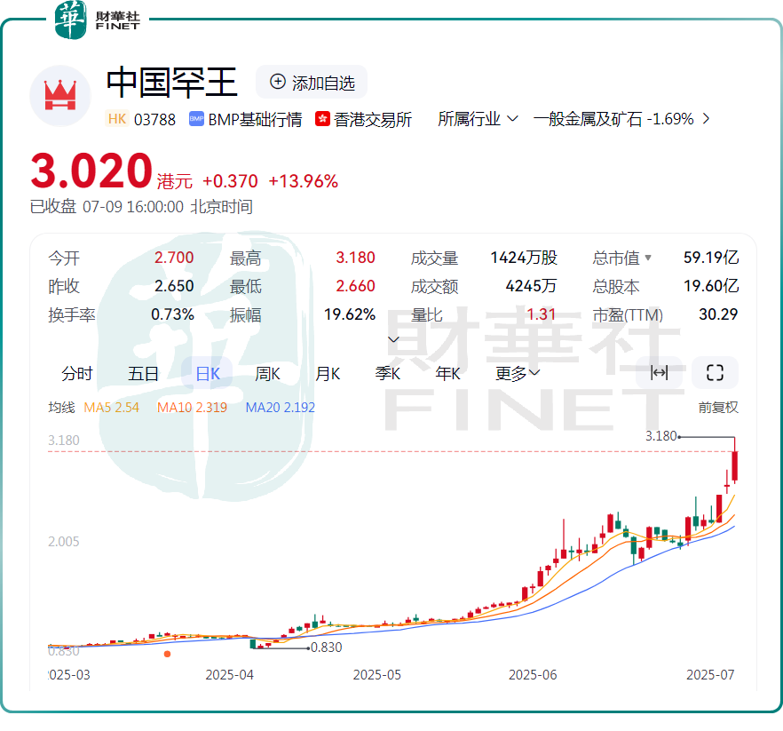Viewport: 783px width, 731px height.
Task: Add stock via 添加自选 button
Action: coord(312,83)
